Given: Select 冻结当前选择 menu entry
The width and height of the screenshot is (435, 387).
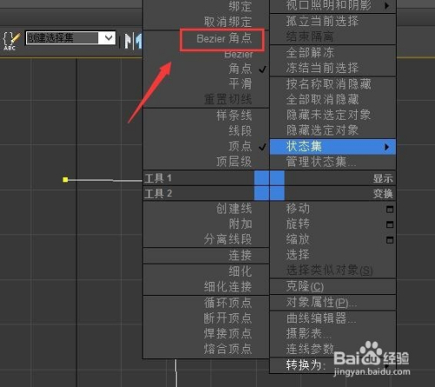Looking at the screenshot, I should click(322, 68).
